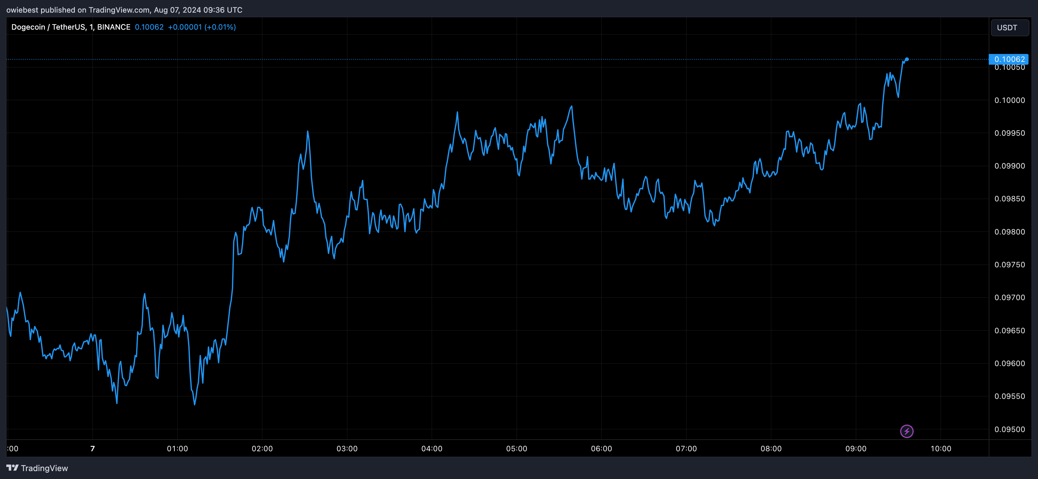
Task: Click the 01:00 time axis label
Action: tap(177, 448)
